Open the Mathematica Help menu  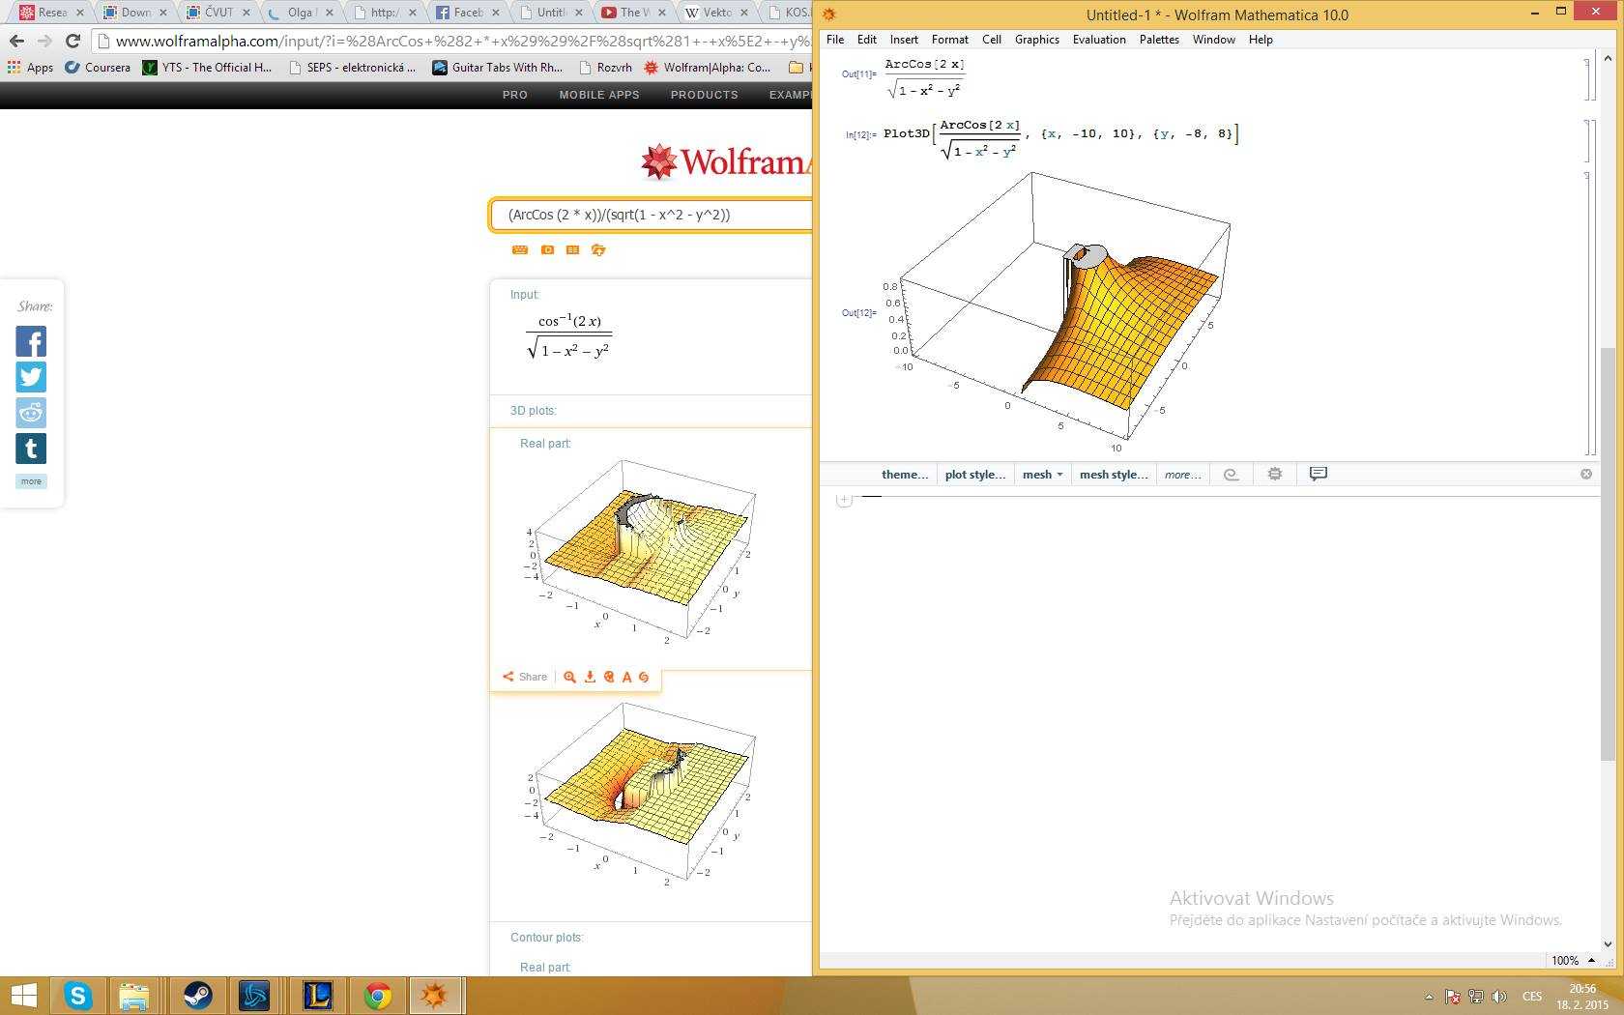pyautogui.click(x=1261, y=40)
